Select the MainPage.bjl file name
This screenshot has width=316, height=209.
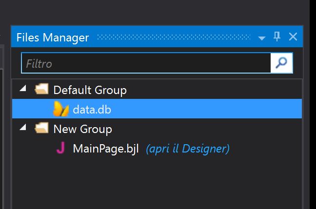tap(106, 149)
